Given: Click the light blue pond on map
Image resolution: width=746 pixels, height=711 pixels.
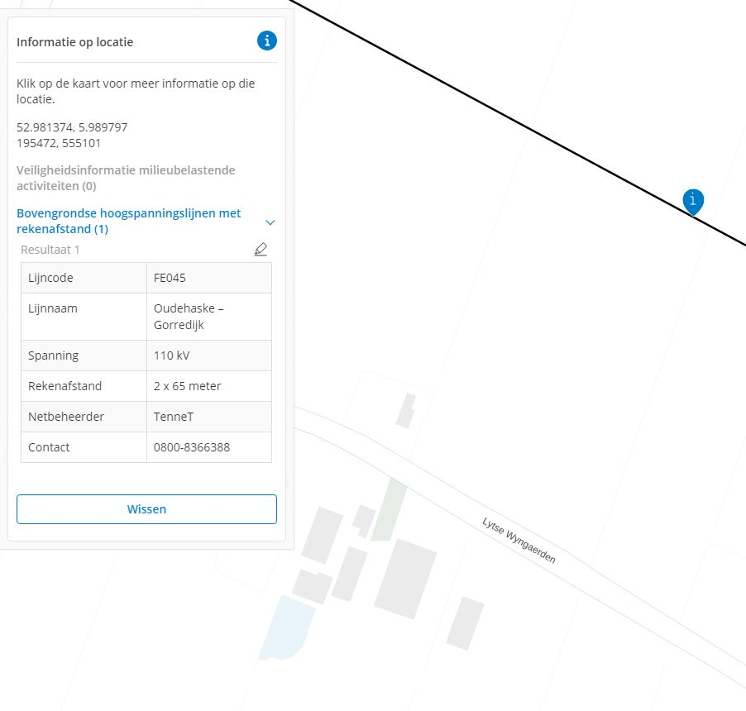Looking at the screenshot, I should 286,627.
